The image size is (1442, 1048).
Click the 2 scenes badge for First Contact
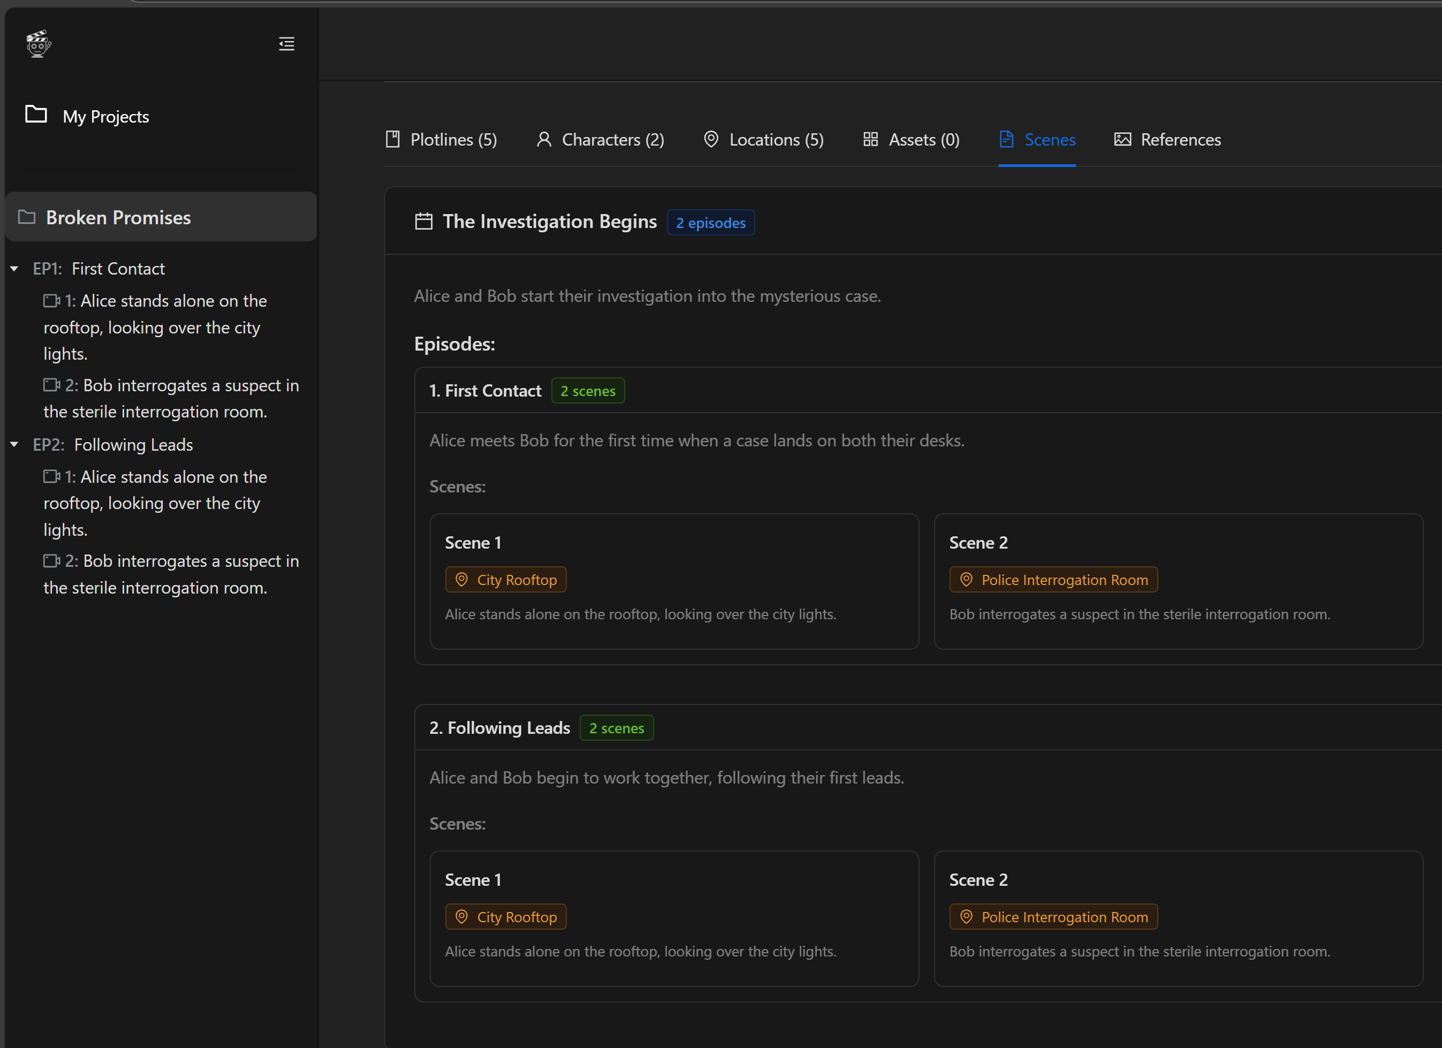tap(588, 390)
